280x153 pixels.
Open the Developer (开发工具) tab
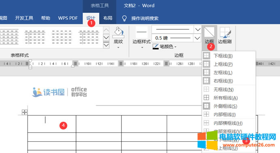click(x=24, y=18)
